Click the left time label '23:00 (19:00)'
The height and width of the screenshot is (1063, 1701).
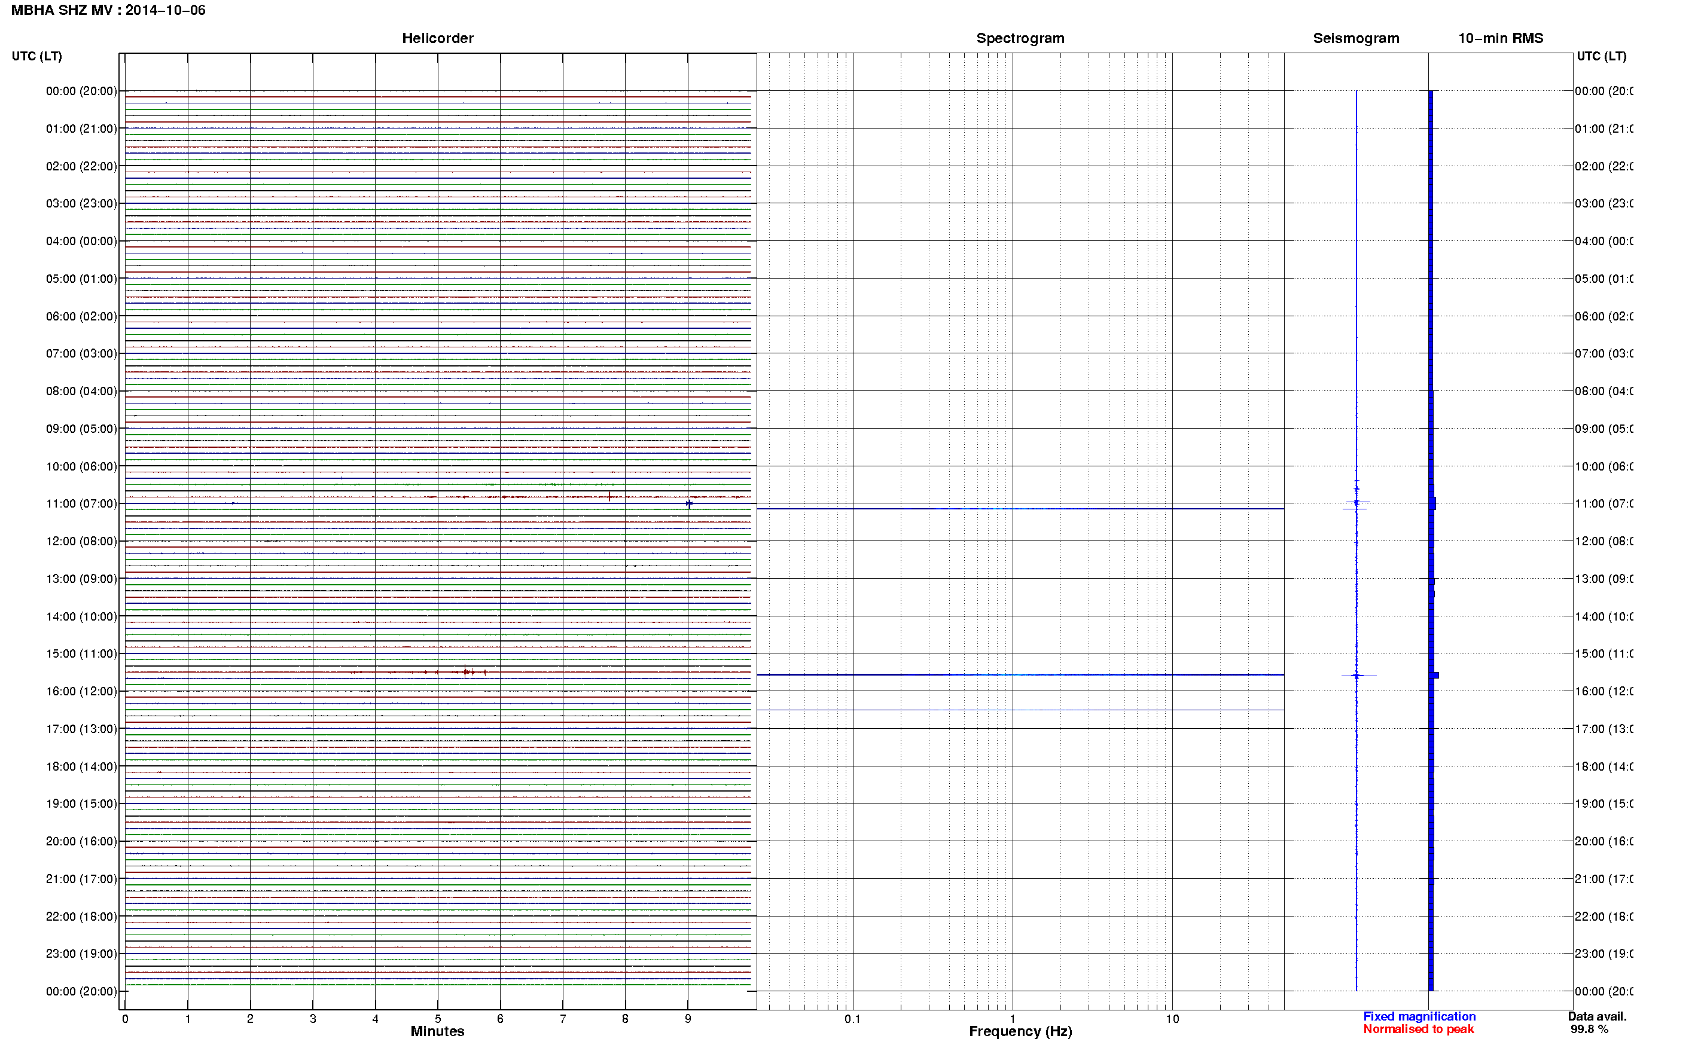click(x=81, y=954)
